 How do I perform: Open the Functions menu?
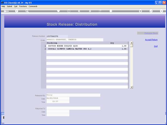coord(23,7)
